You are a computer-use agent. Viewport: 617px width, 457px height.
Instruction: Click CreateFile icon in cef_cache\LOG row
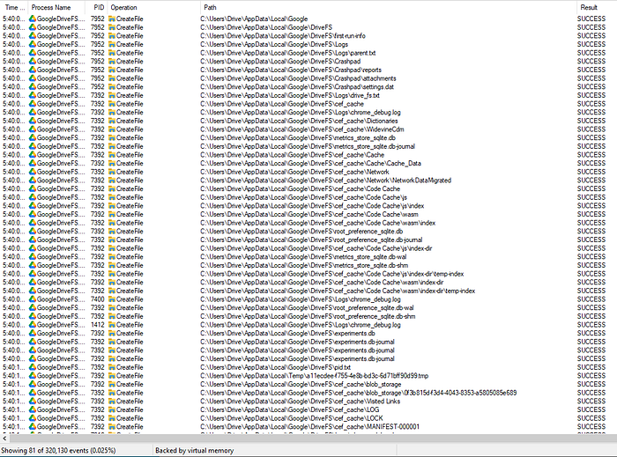point(112,409)
